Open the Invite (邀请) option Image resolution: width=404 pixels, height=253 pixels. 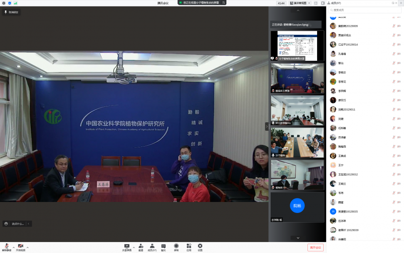pos(141,246)
